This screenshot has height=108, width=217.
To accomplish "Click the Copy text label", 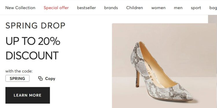I will 50,79.
